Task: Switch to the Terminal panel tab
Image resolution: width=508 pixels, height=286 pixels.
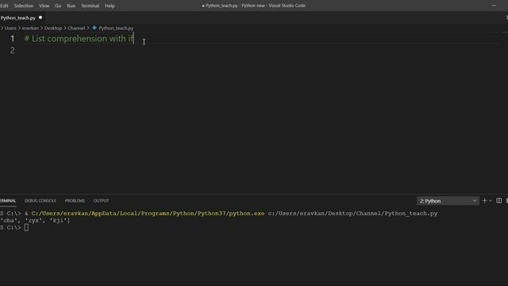Action: tap(8, 201)
